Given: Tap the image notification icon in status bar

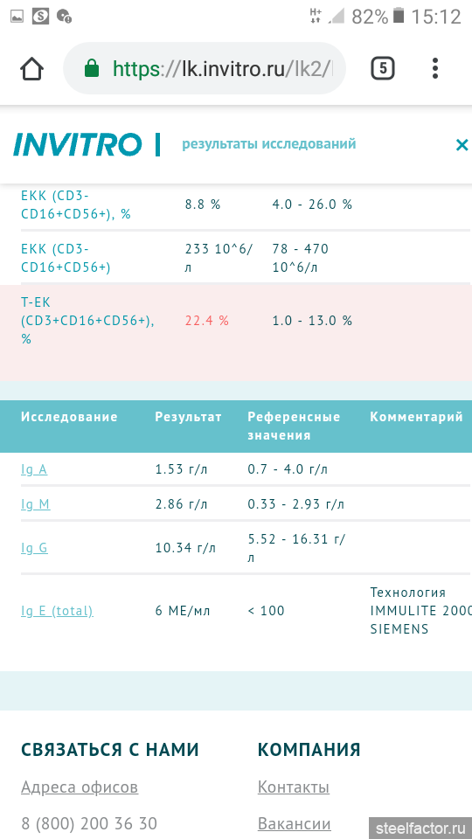Looking at the screenshot, I should coord(17,16).
